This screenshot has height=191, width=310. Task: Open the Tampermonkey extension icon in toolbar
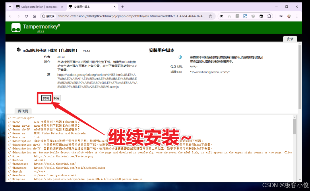coord(261,16)
